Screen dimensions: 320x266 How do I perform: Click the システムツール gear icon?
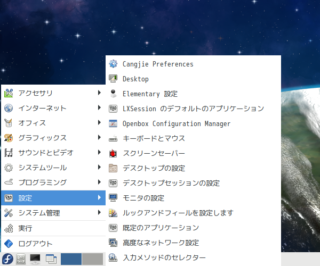click(x=9, y=168)
